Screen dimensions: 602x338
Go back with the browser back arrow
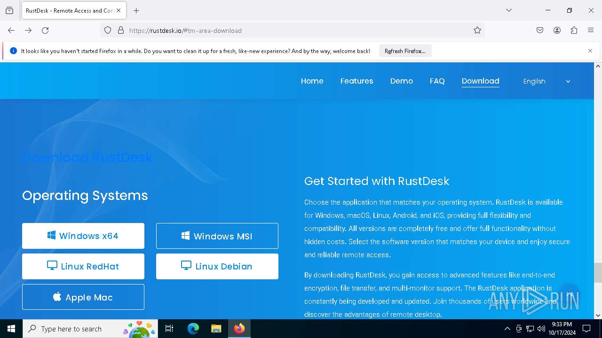pyautogui.click(x=11, y=31)
